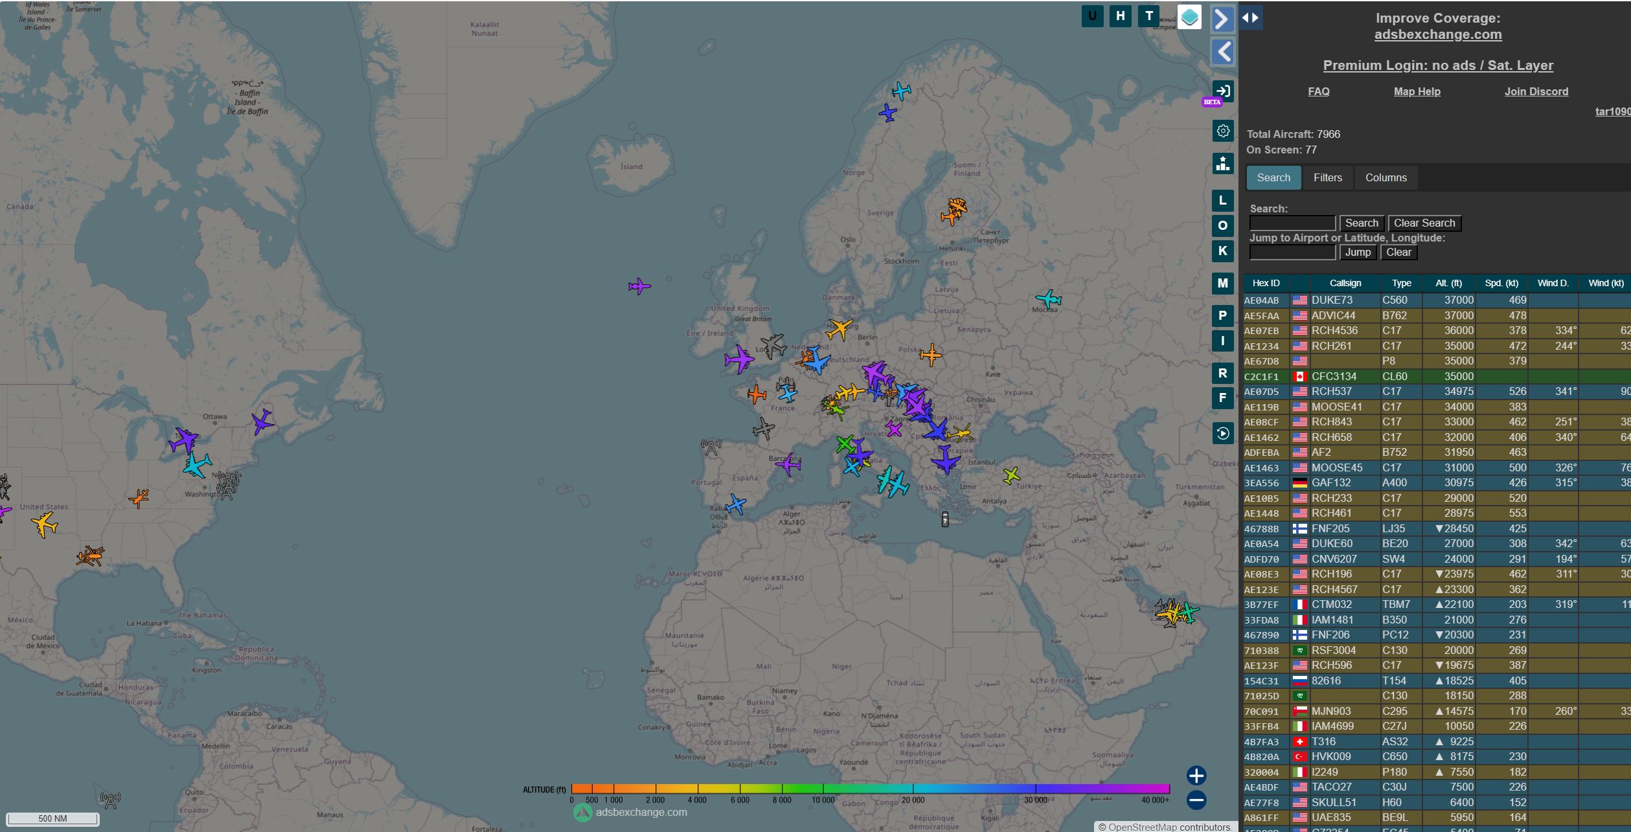Switch to the Filters tab
Screen dimensions: 1631x832
coord(1327,177)
